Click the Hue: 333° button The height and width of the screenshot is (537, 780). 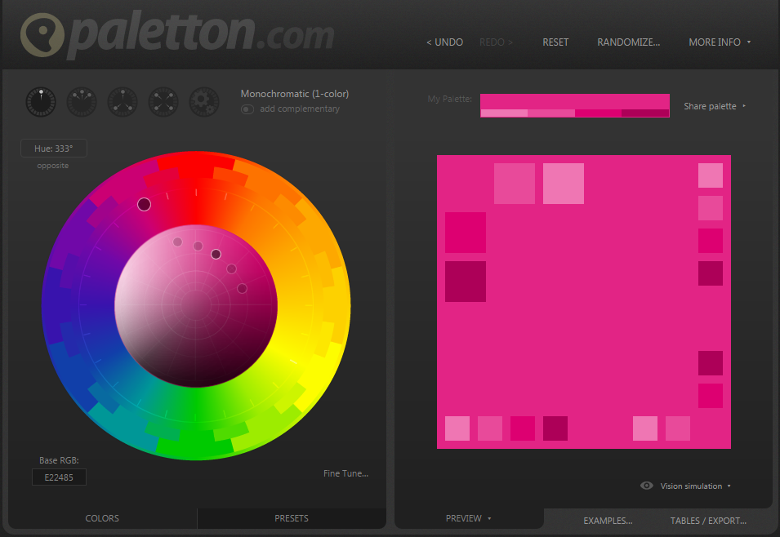[54, 149]
